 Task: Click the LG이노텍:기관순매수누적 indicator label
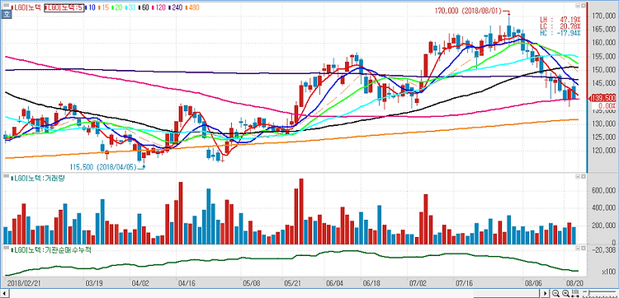point(50,250)
